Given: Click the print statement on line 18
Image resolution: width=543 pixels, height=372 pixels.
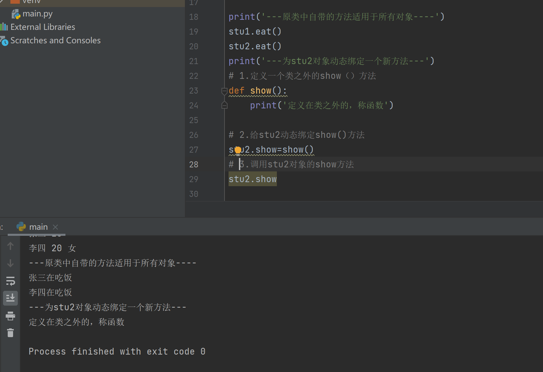Looking at the screenshot, I should click(337, 17).
